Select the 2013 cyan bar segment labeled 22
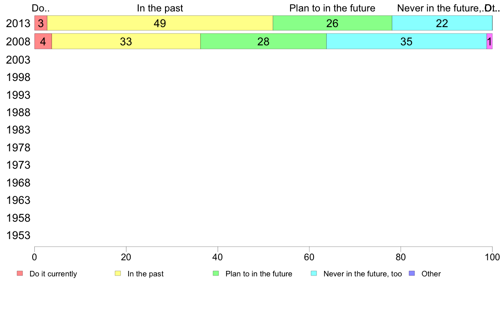 pos(442,23)
